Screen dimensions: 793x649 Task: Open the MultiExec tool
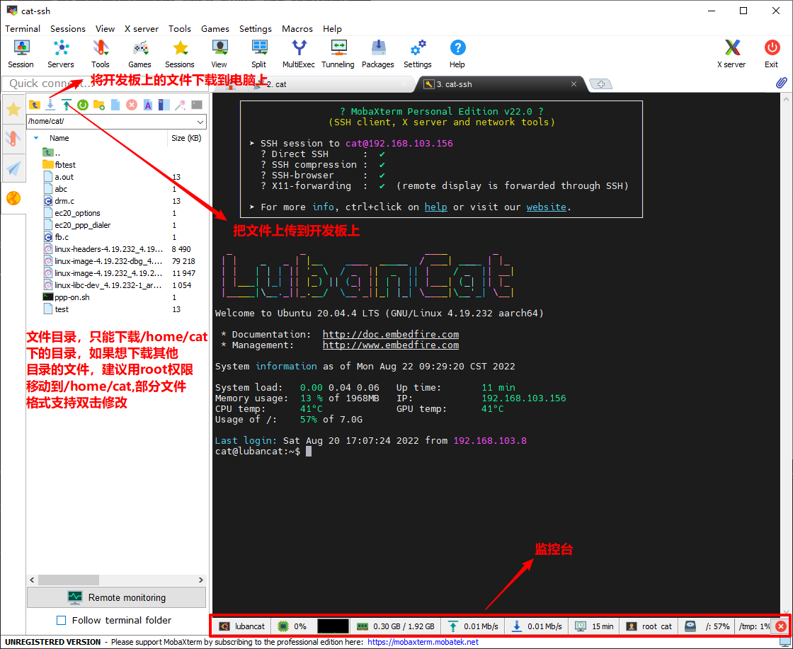coord(299,54)
